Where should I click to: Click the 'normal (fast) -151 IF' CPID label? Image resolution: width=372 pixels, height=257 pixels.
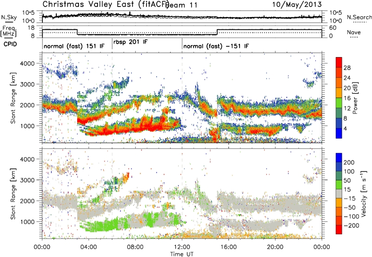[x=216, y=46]
